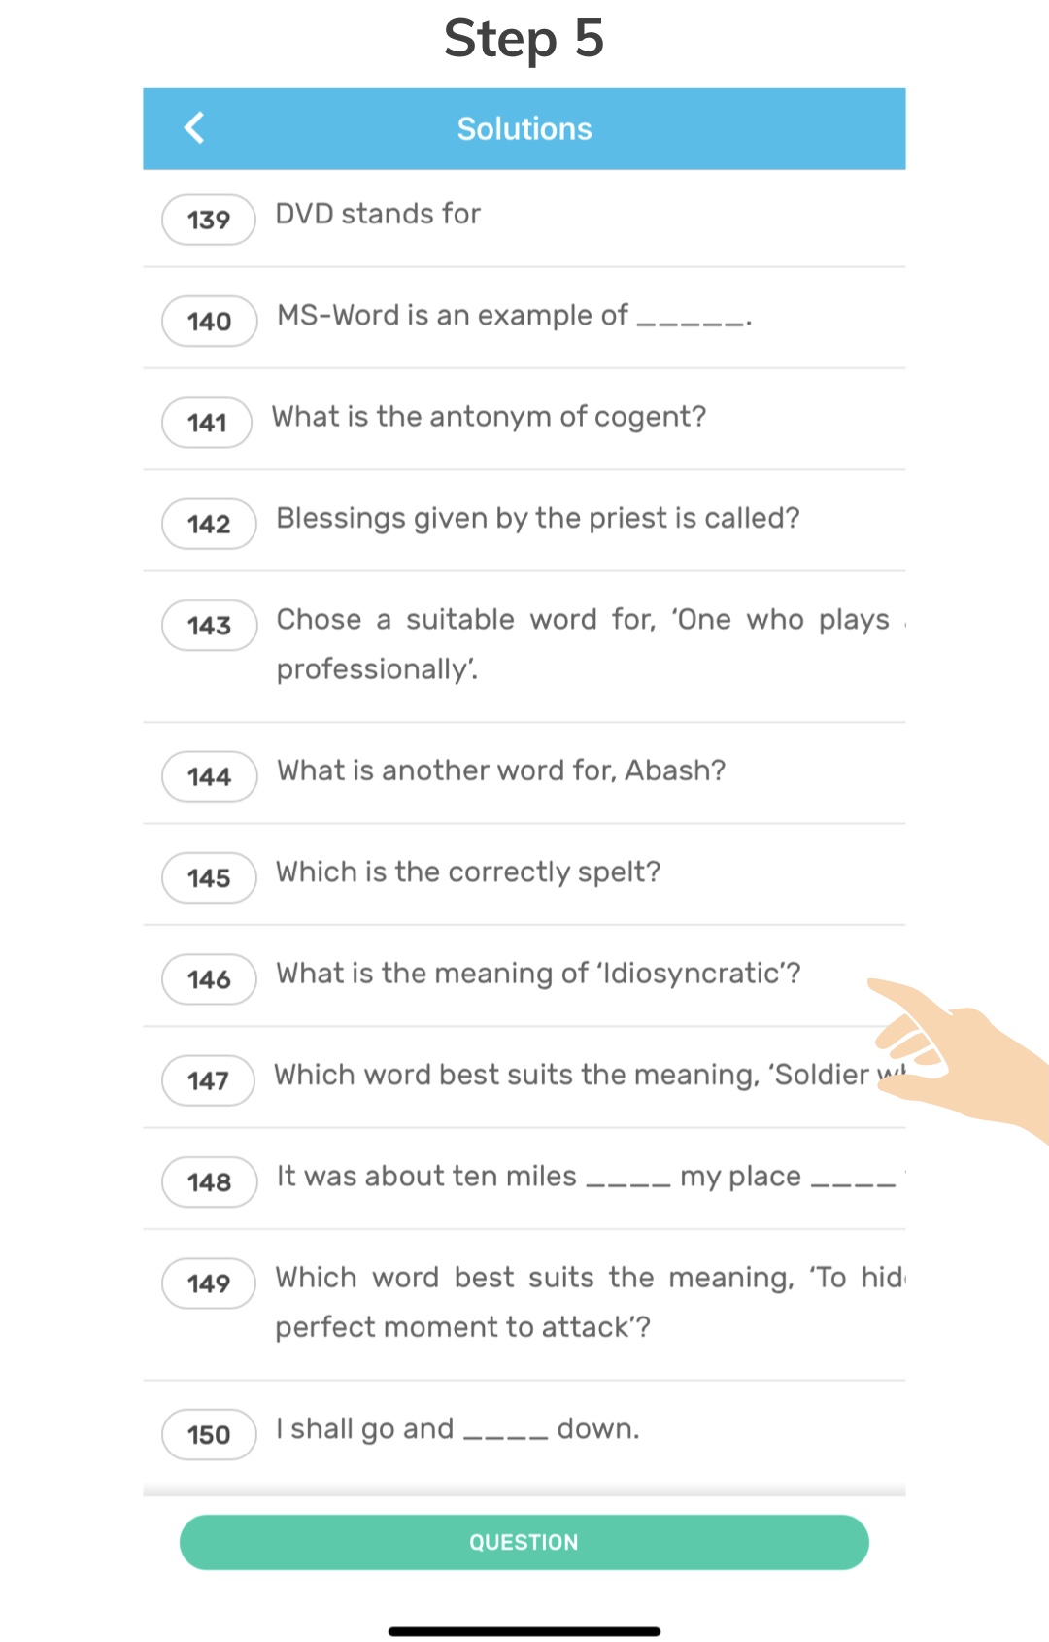
Task: Tap the 144 number badge
Action: 209,776
